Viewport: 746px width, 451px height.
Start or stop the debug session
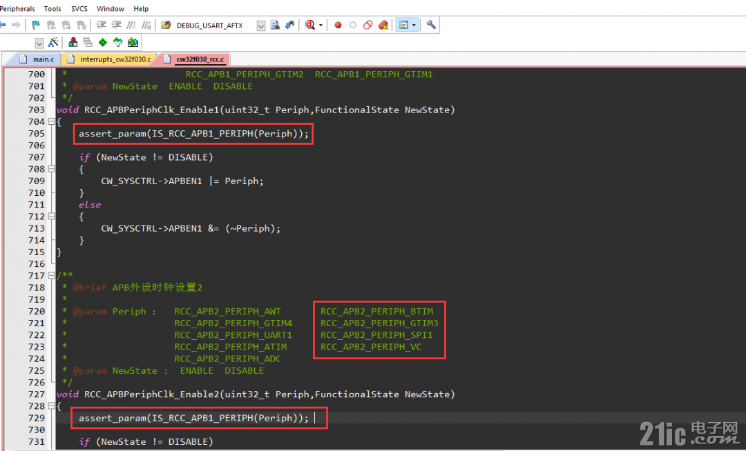tap(310, 25)
